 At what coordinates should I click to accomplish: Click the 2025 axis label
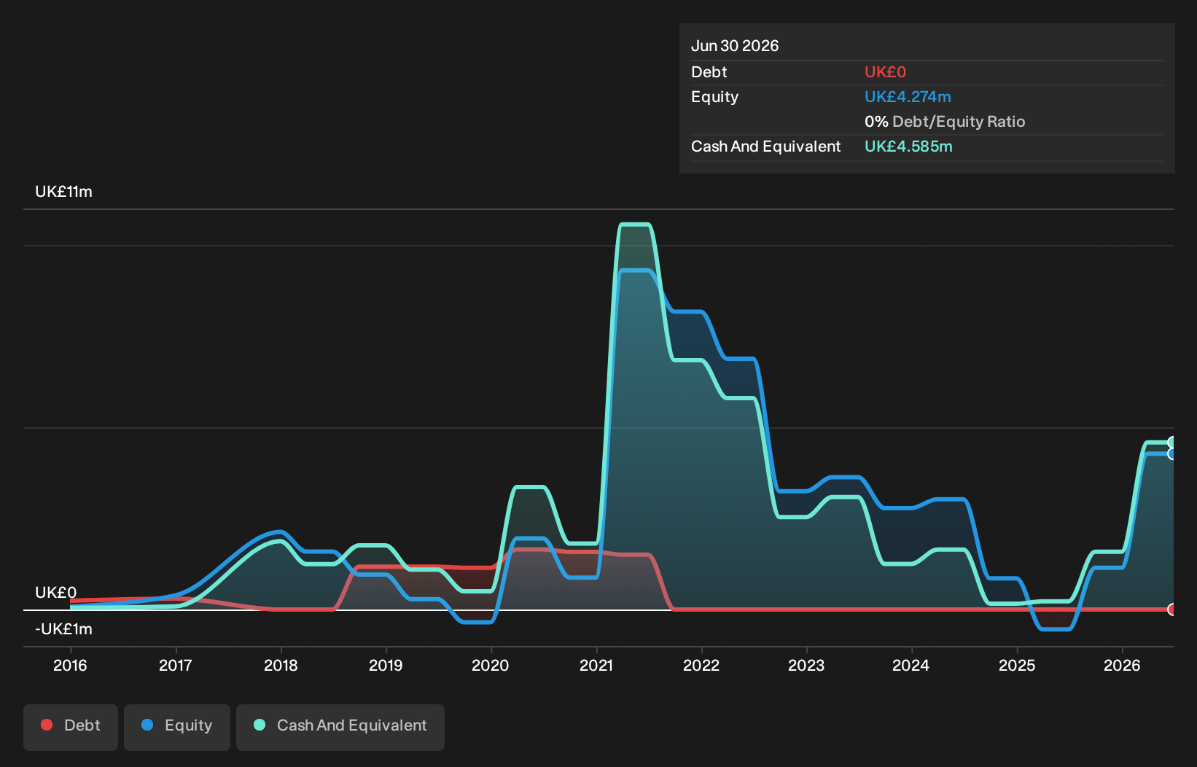(x=1017, y=666)
